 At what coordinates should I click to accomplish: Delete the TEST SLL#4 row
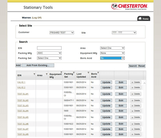[x=136, y=111]
